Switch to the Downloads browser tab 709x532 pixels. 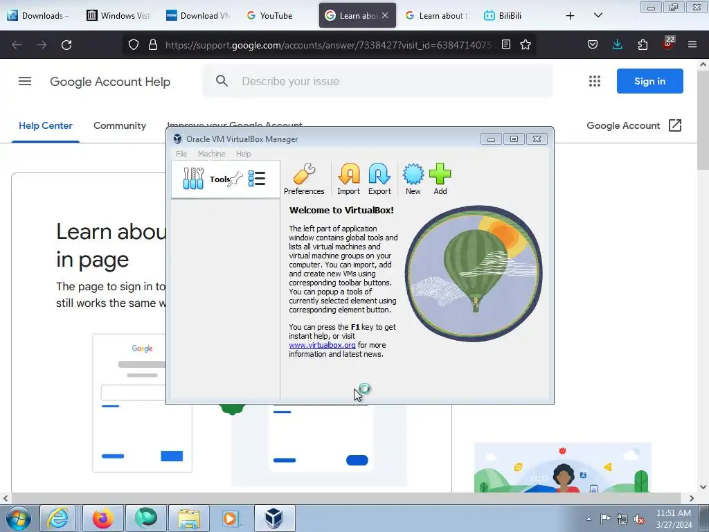click(39, 15)
